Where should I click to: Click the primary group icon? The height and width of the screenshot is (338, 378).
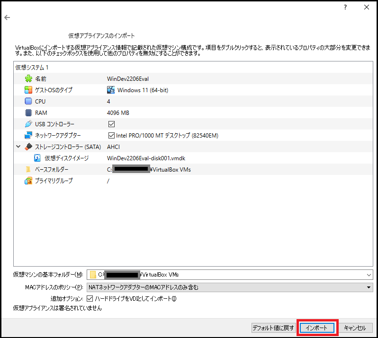click(28, 181)
